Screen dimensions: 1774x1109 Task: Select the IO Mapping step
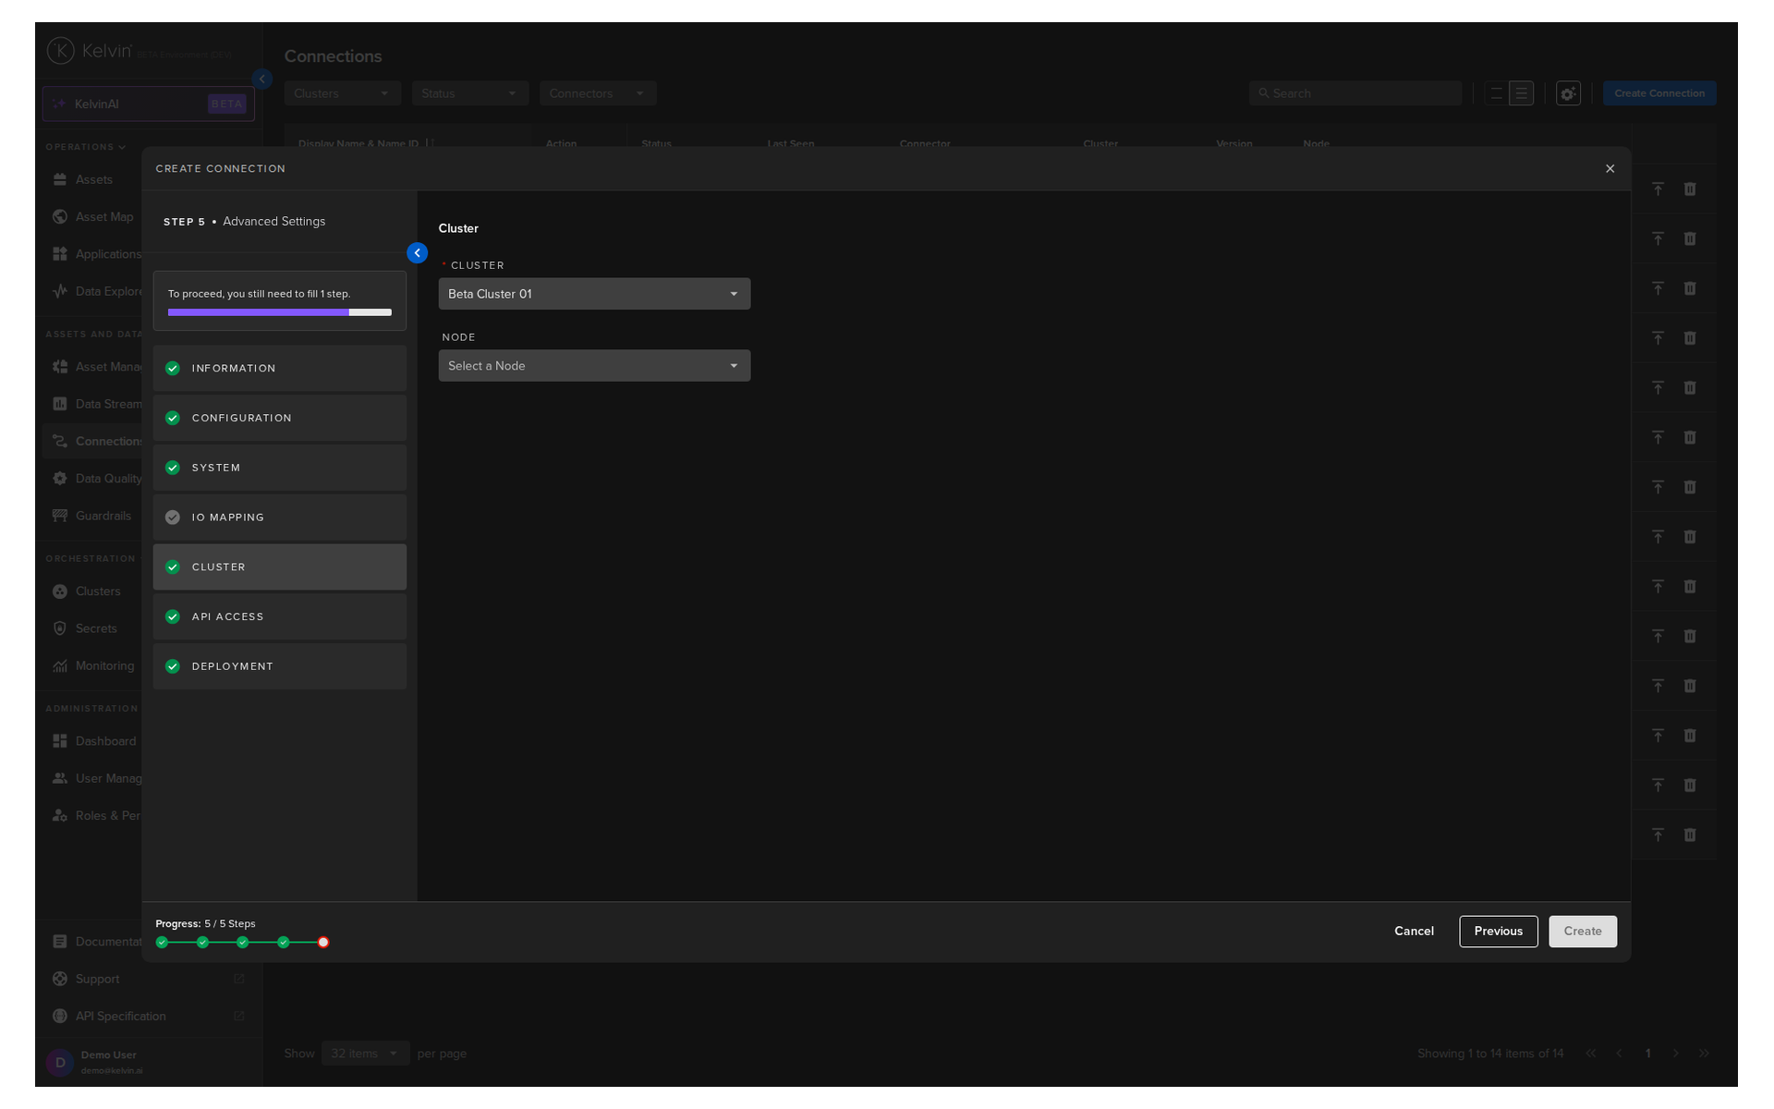click(x=279, y=518)
